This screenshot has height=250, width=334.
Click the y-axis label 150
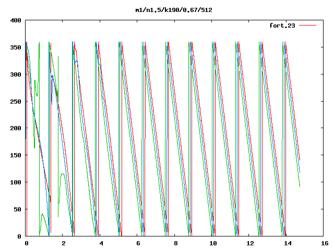pyautogui.click(x=16, y=155)
